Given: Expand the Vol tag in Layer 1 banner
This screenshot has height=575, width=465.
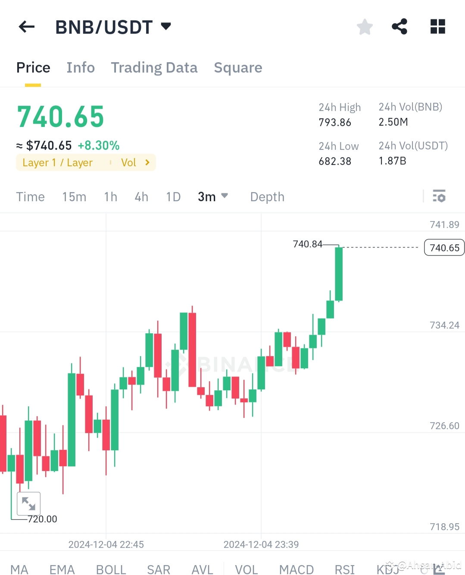Looking at the screenshot, I should (134, 162).
